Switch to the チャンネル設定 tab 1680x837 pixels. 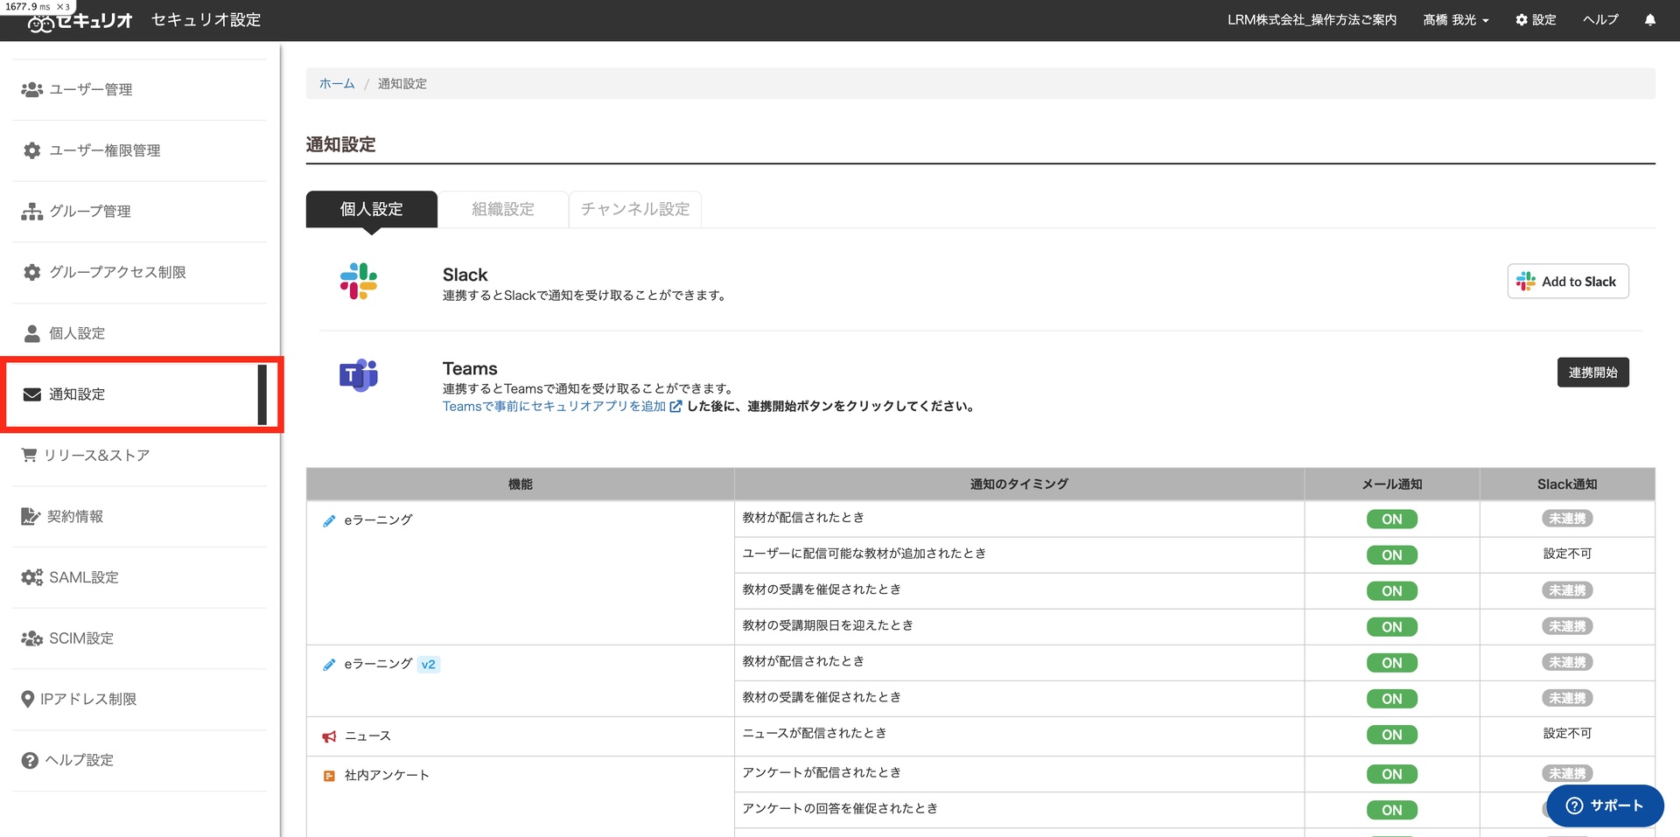point(635,209)
